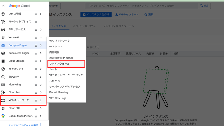The image size is (224, 126).
Task: Click the Google Maps Platform pin icon
Action: coord(3,116)
